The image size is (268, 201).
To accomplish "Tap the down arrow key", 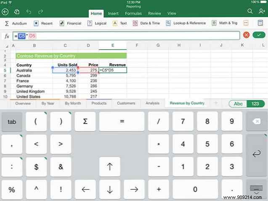I will coord(110,189).
